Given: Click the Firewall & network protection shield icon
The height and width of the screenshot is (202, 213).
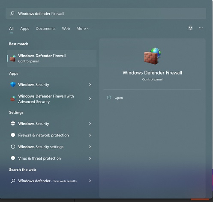Looking at the screenshot, I should click(x=13, y=135).
